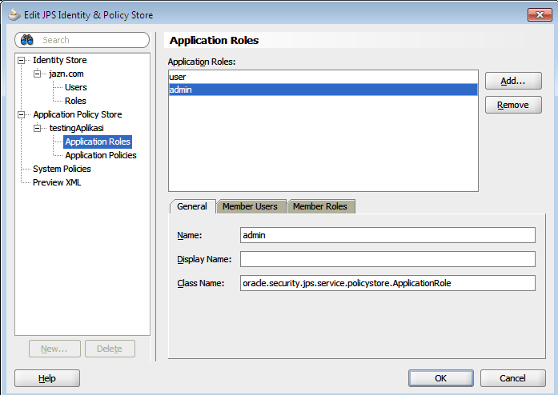Click the JDeveloper icon in the title bar

pos(14,15)
